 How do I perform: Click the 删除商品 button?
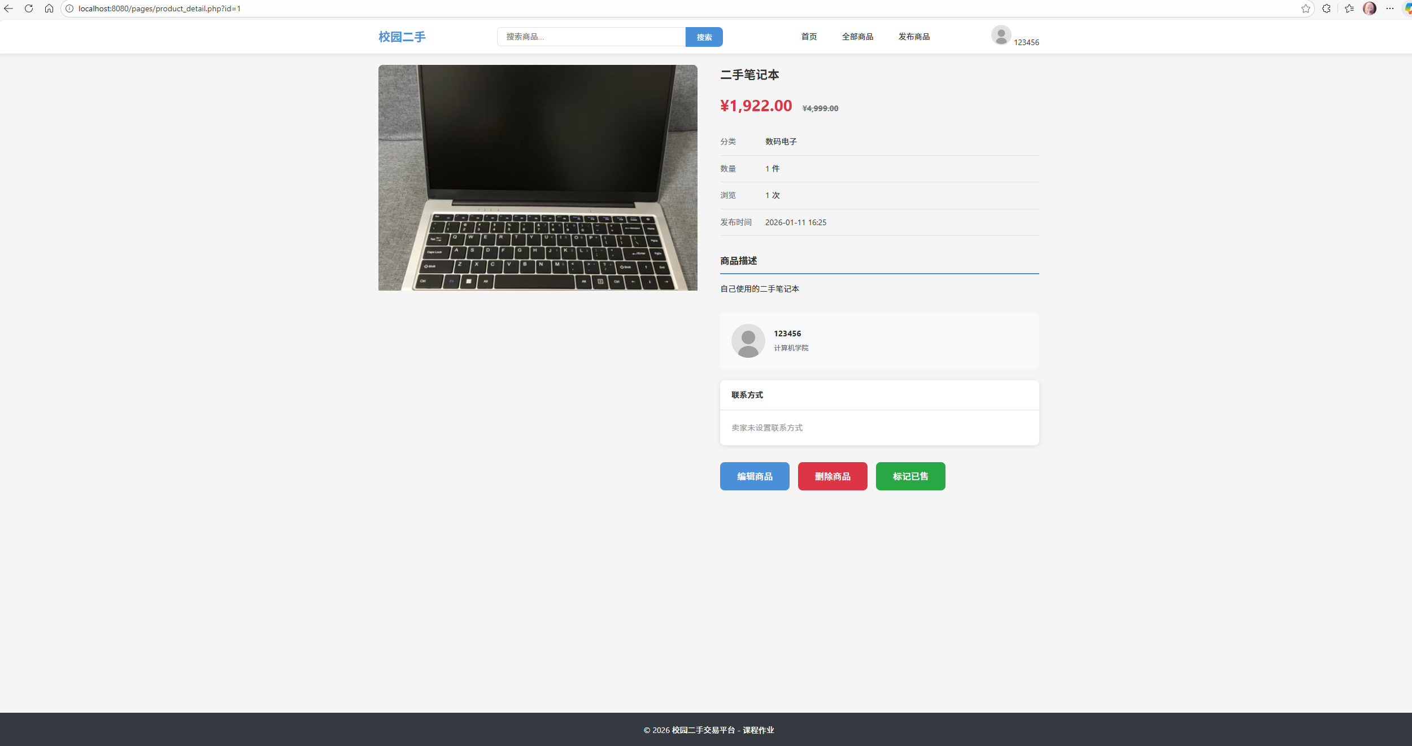coord(832,476)
